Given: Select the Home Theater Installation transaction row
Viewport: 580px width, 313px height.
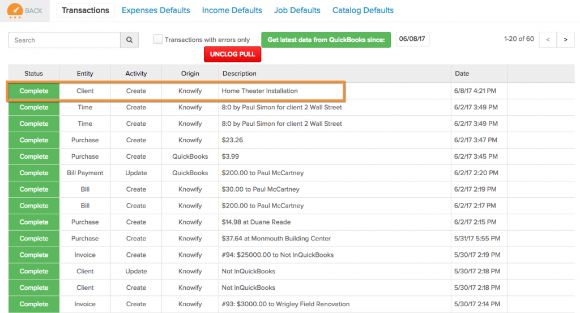Looking at the screenshot, I should point(259,91).
